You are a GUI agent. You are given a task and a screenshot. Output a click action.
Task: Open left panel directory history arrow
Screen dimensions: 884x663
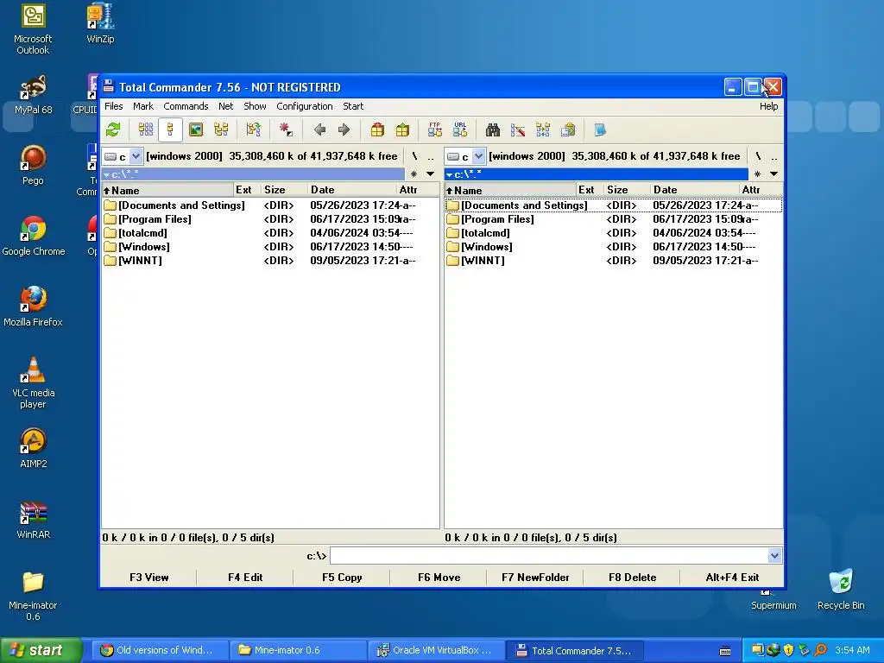click(430, 174)
